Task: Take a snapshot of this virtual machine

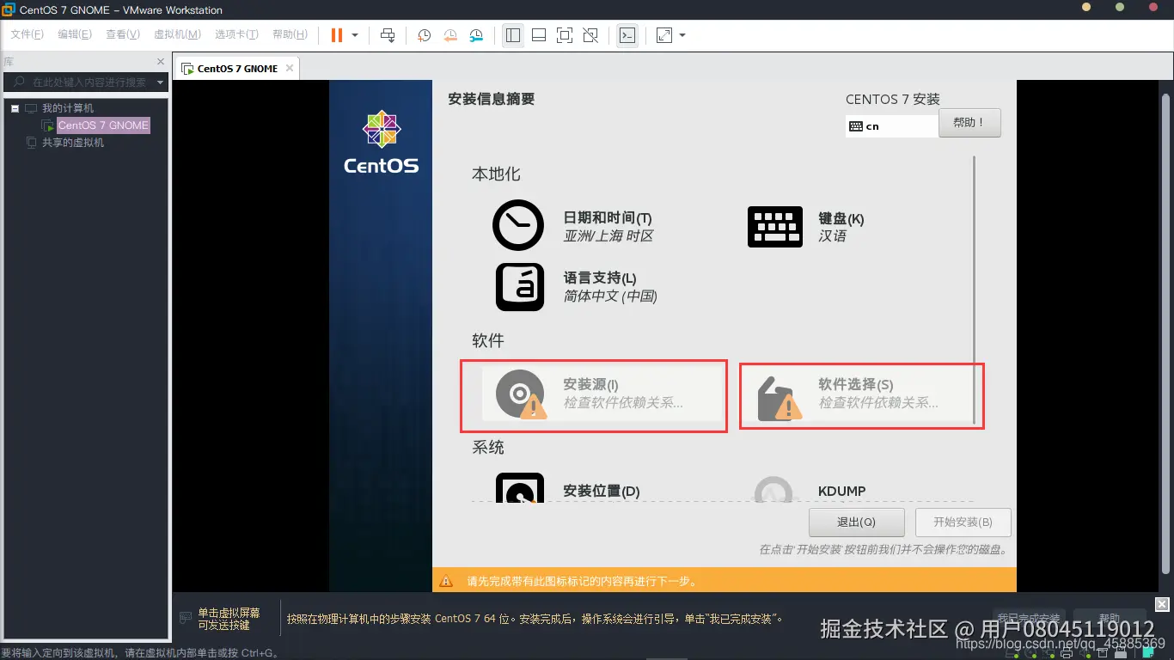Action: (424, 35)
